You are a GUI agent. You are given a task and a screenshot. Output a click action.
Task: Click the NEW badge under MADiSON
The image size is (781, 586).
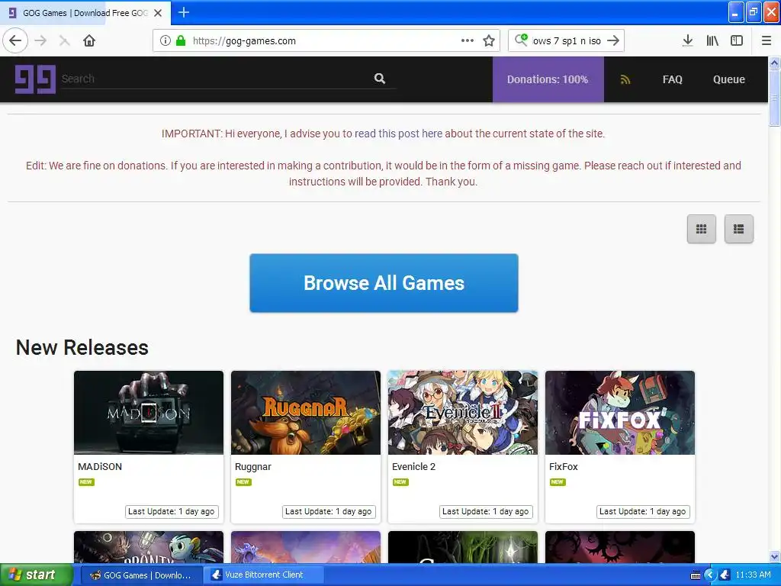[x=86, y=482]
